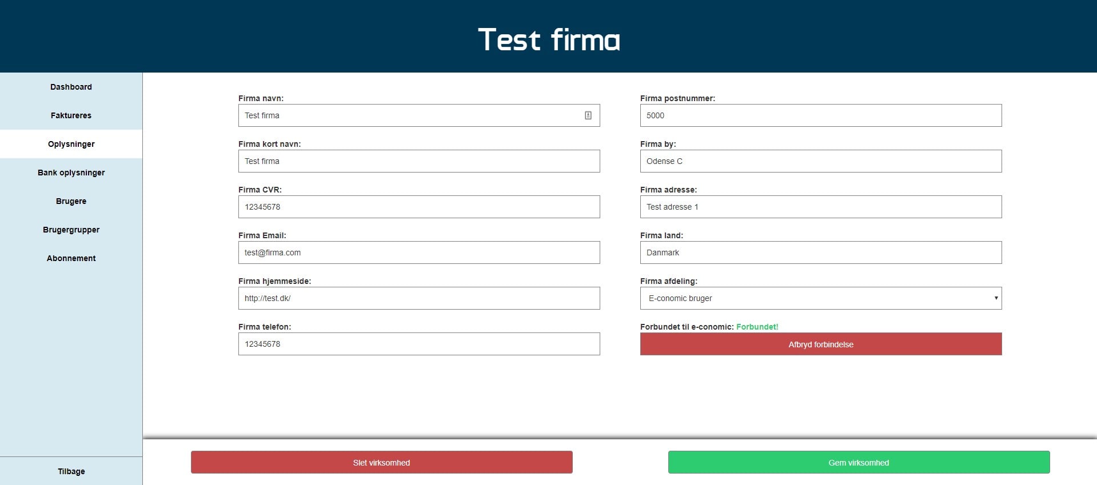
Task: Click the Tilbage link in sidebar
Action: [71, 471]
